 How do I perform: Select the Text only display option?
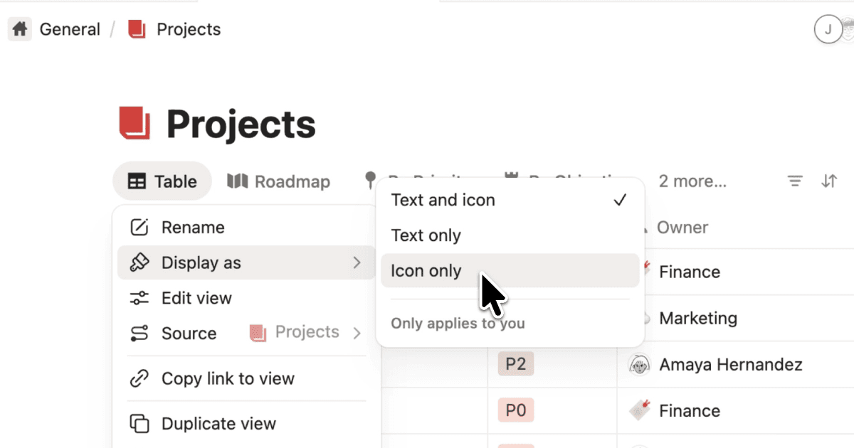pos(426,235)
